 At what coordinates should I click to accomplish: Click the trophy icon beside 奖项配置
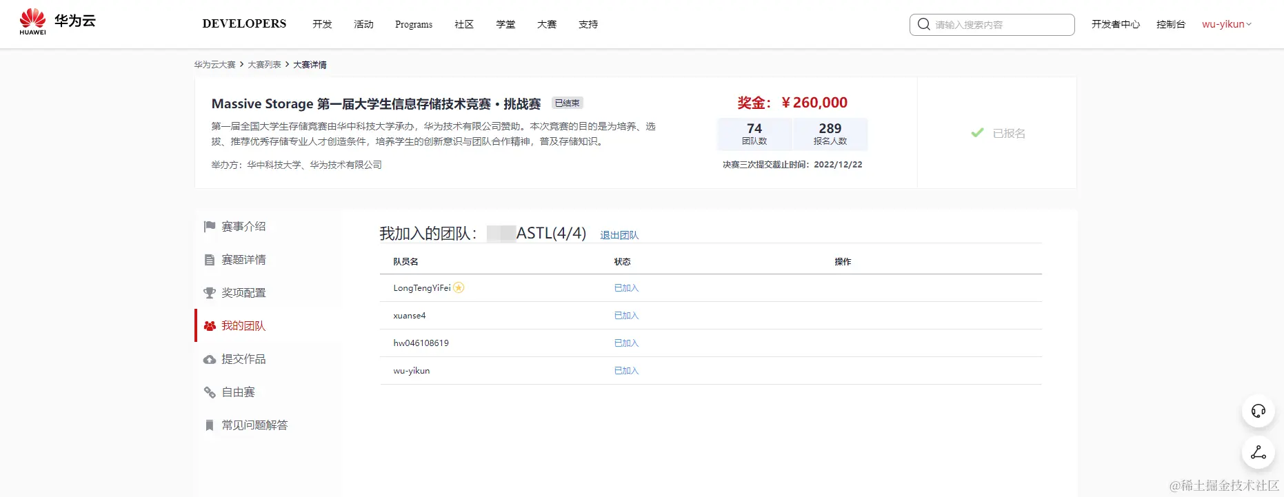[x=210, y=293]
